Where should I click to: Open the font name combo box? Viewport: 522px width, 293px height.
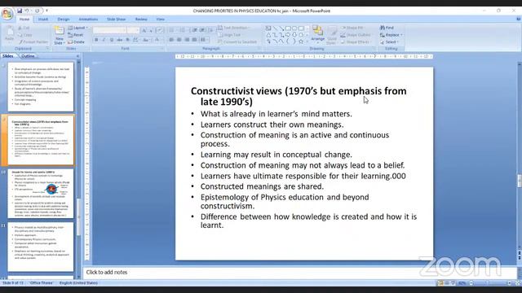tap(110, 30)
